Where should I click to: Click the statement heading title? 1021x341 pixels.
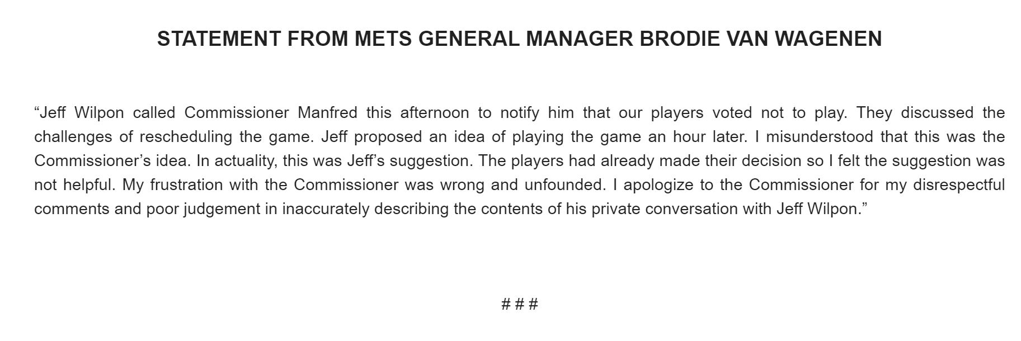point(519,39)
